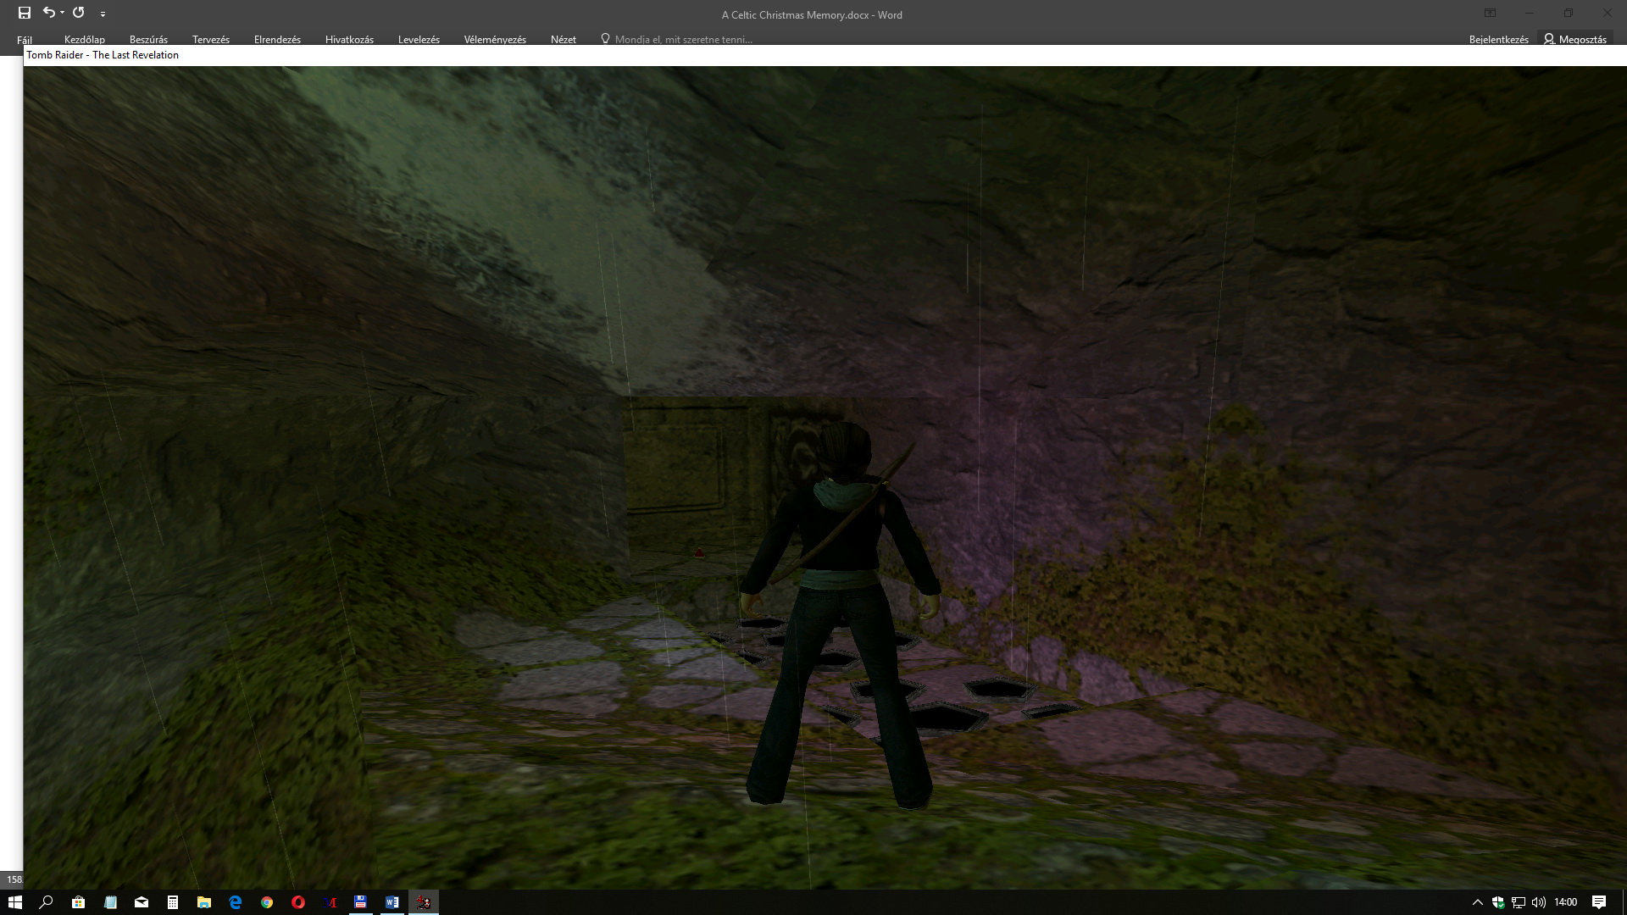The image size is (1627, 915).
Task: Open the volume control in system tray
Action: 1539,902
